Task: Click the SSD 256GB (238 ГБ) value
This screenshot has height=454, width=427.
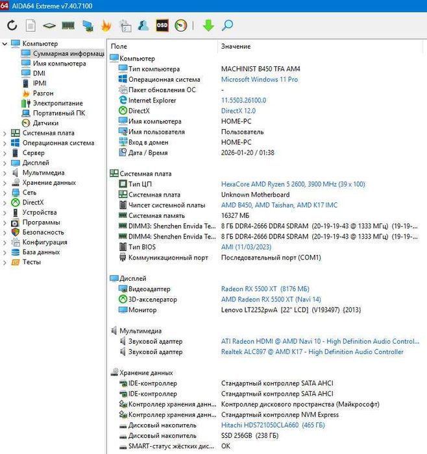Action: tap(249, 435)
